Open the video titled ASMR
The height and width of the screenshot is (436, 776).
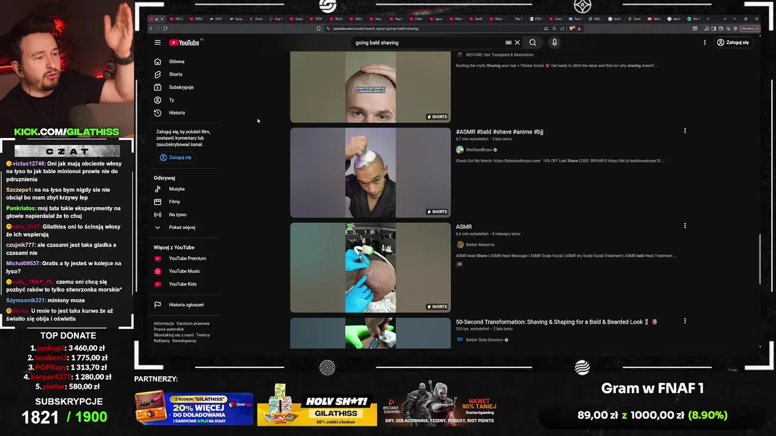464,226
